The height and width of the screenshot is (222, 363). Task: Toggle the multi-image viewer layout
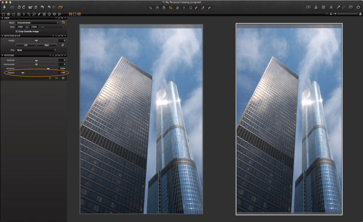click(x=70, y=14)
